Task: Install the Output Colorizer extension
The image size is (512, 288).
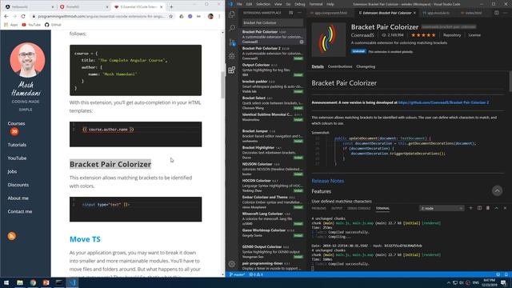Action: (298, 74)
